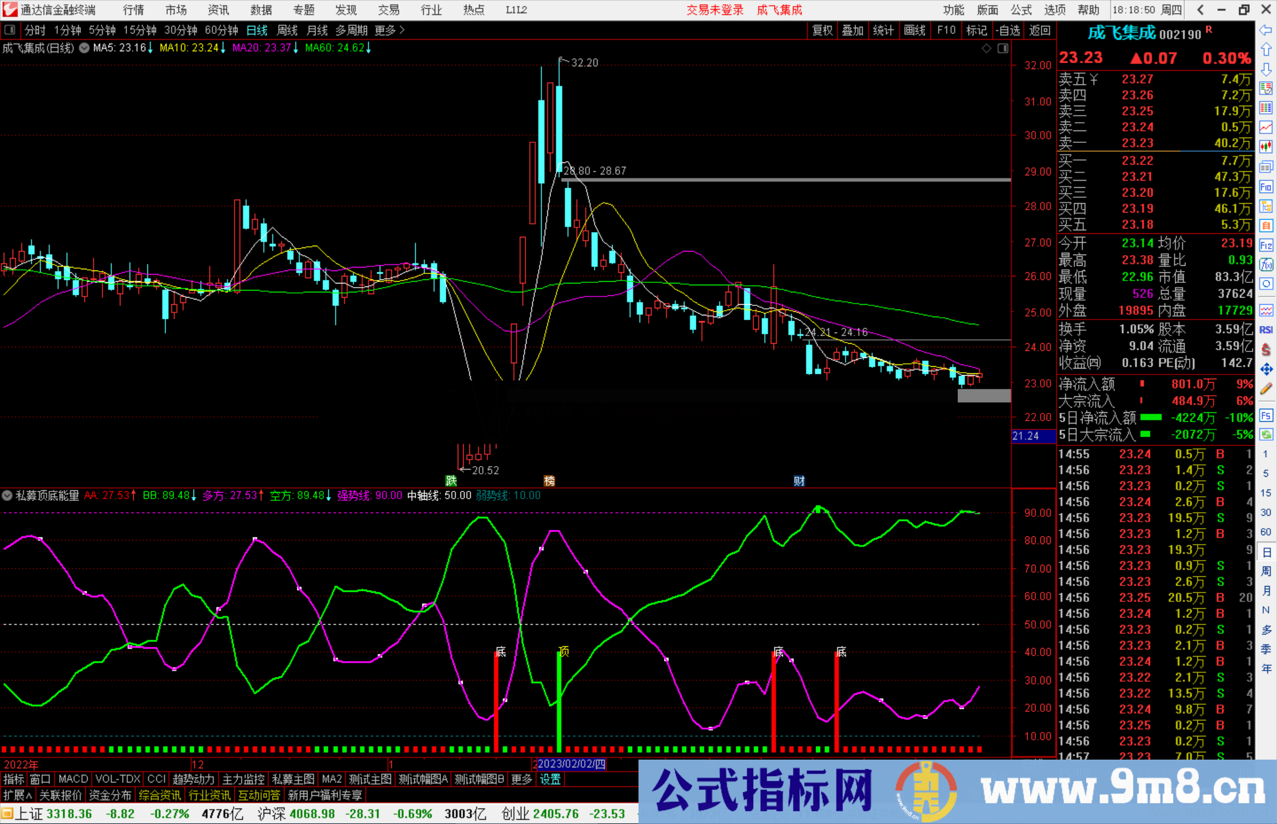The height and width of the screenshot is (824, 1277).
Task: Toggle 复权 price adjustment mode
Action: [x=822, y=30]
